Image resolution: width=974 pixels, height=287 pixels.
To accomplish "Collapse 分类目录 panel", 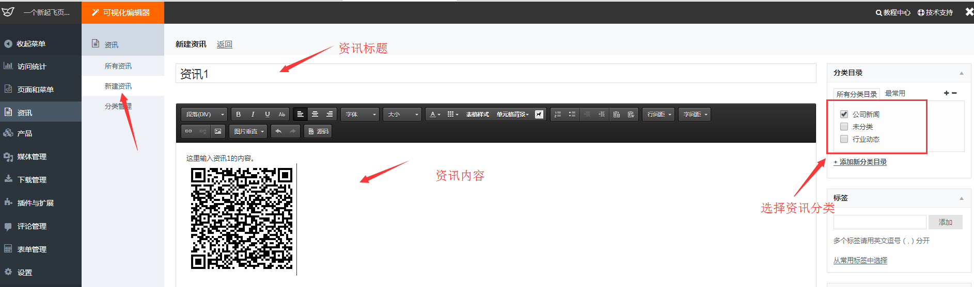I will (962, 73).
